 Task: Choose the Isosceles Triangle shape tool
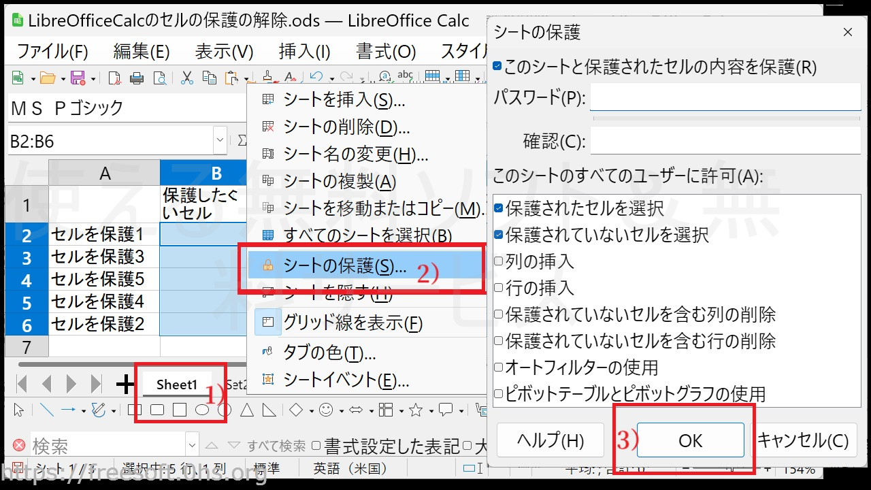[247, 410]
